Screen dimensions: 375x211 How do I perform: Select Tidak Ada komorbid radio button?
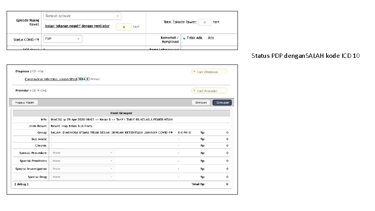pos(184,38)
